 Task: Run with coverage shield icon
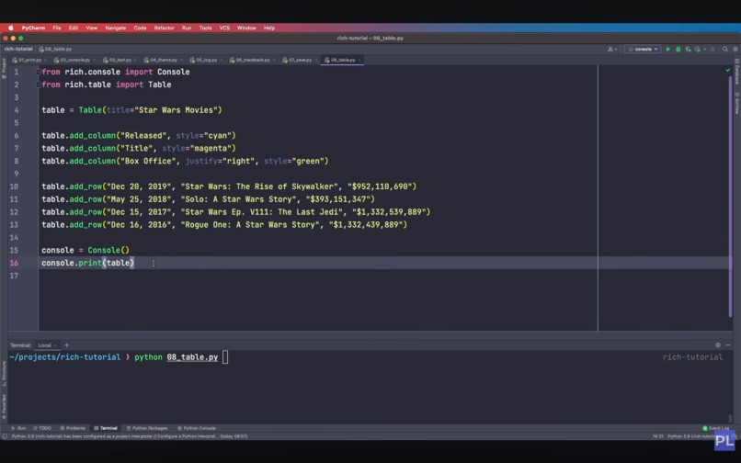(x=688, y=49)
